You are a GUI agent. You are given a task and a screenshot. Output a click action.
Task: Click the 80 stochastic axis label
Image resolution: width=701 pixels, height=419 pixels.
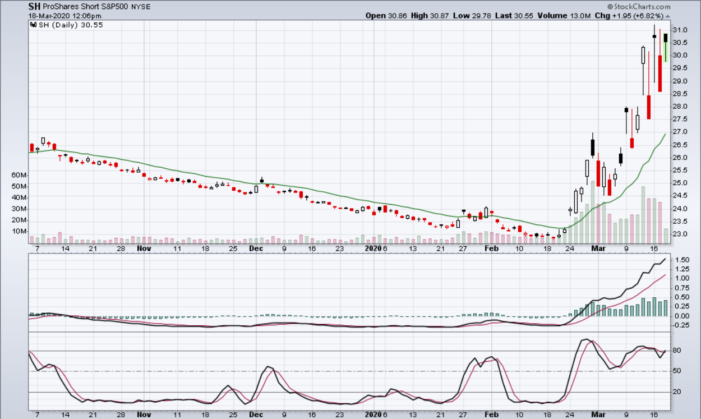tap(677, 351)
